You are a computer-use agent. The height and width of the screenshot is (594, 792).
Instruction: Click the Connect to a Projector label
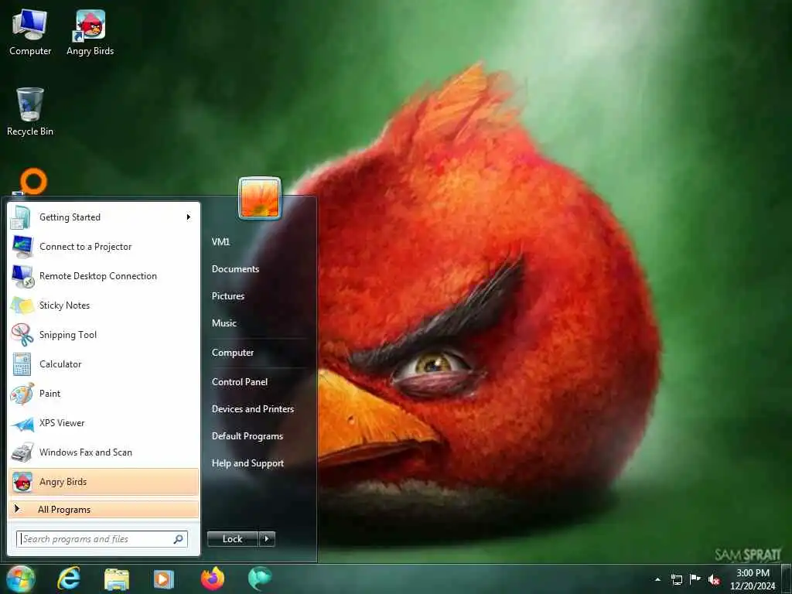(x=85, y=247)
